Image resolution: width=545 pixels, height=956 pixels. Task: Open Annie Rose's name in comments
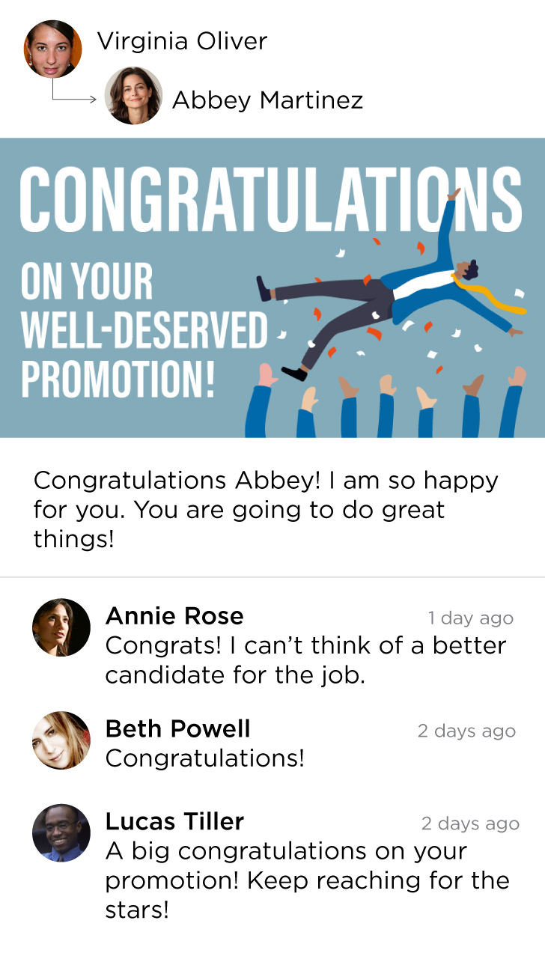point(174,616)
